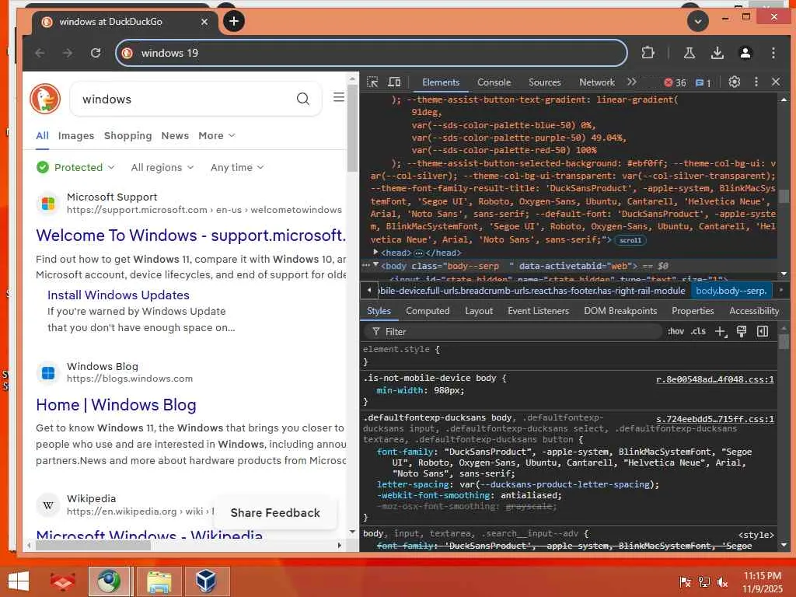Viewport: 796px width, 597px height.
Task: Open the hamburger menu on the DuckDuckGo page
Action: [339, 97]
